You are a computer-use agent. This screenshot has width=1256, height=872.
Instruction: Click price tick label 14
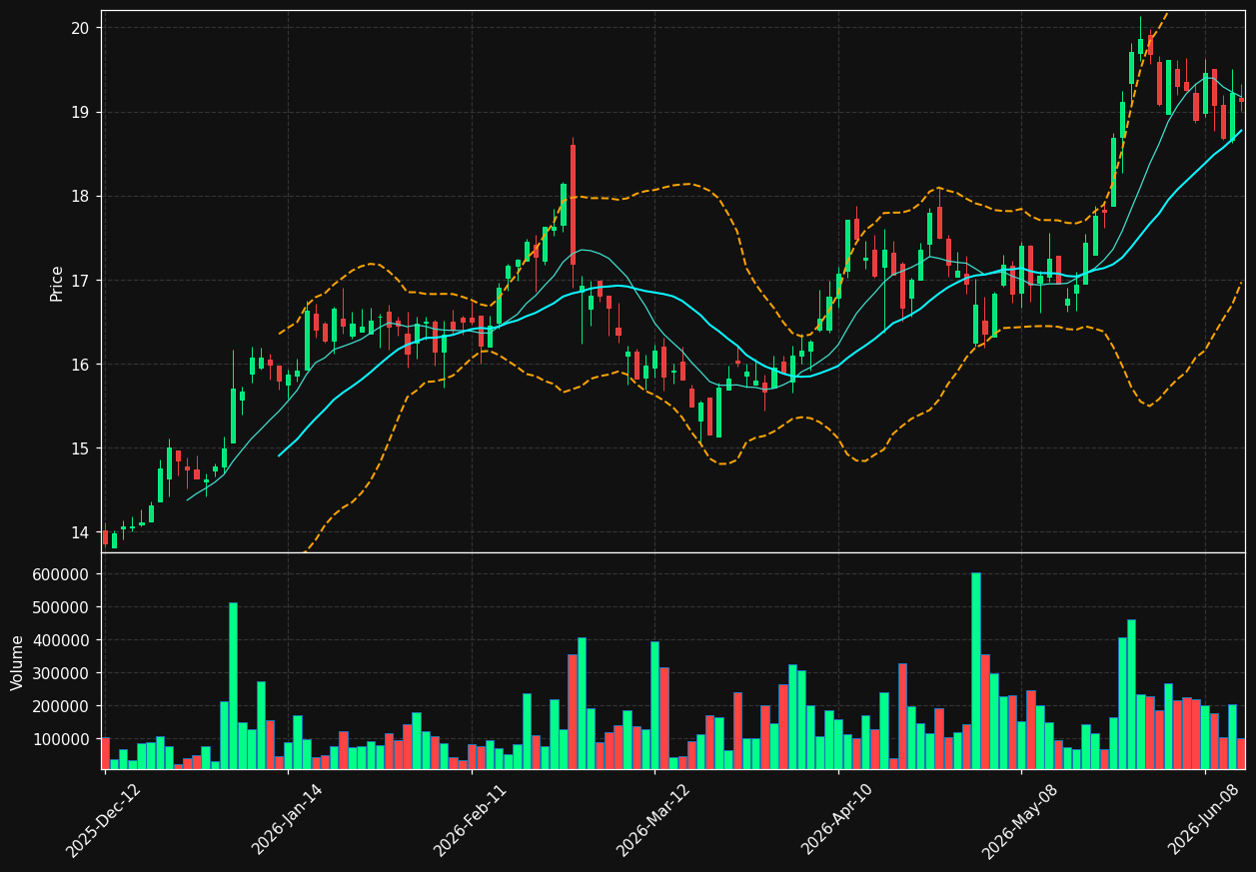[x=80, y=532]
